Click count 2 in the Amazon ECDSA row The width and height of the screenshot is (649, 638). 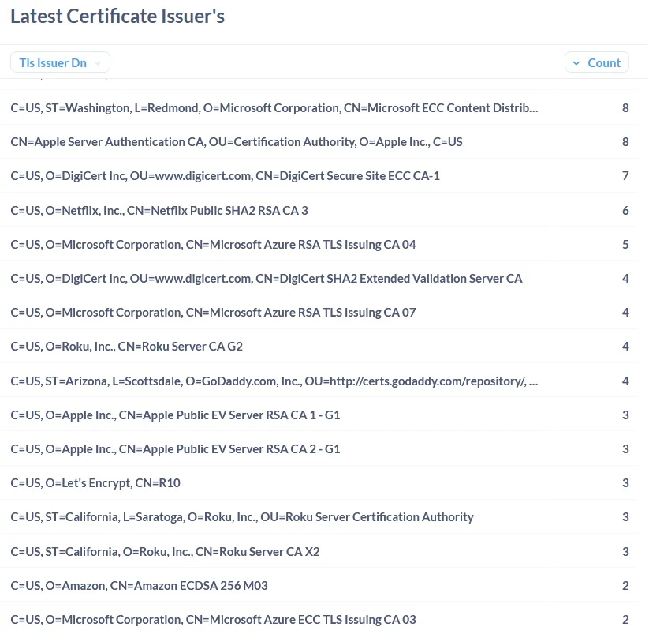click(625, 585)
